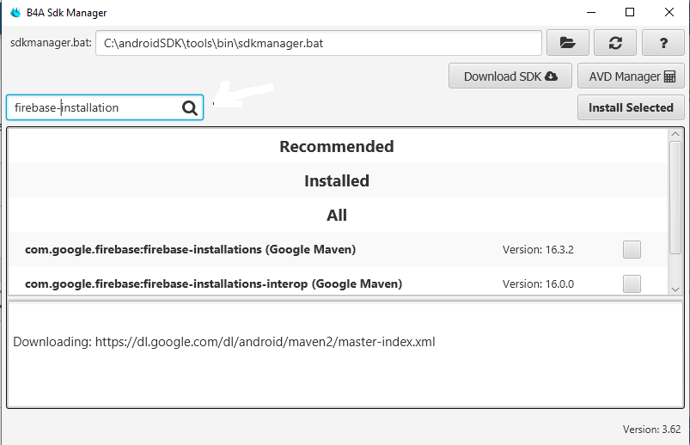
Task: Maximize the B4A Sdk Manager window
Action: [x=630, y=13]
